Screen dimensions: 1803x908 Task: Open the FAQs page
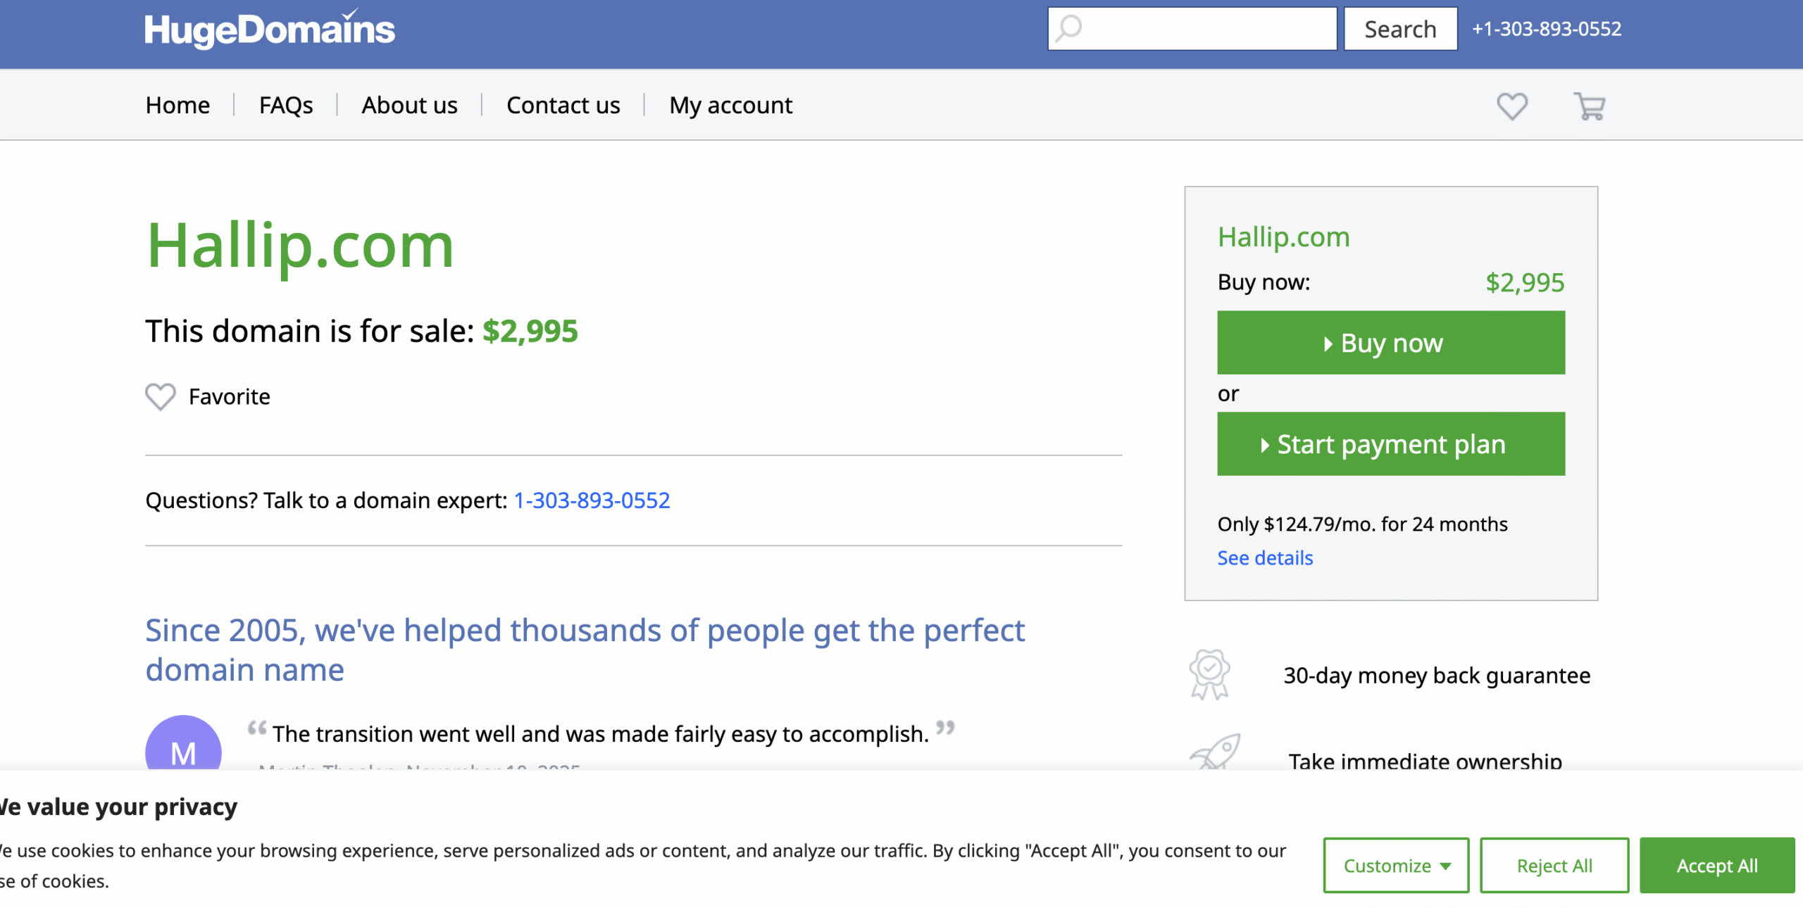286,105
